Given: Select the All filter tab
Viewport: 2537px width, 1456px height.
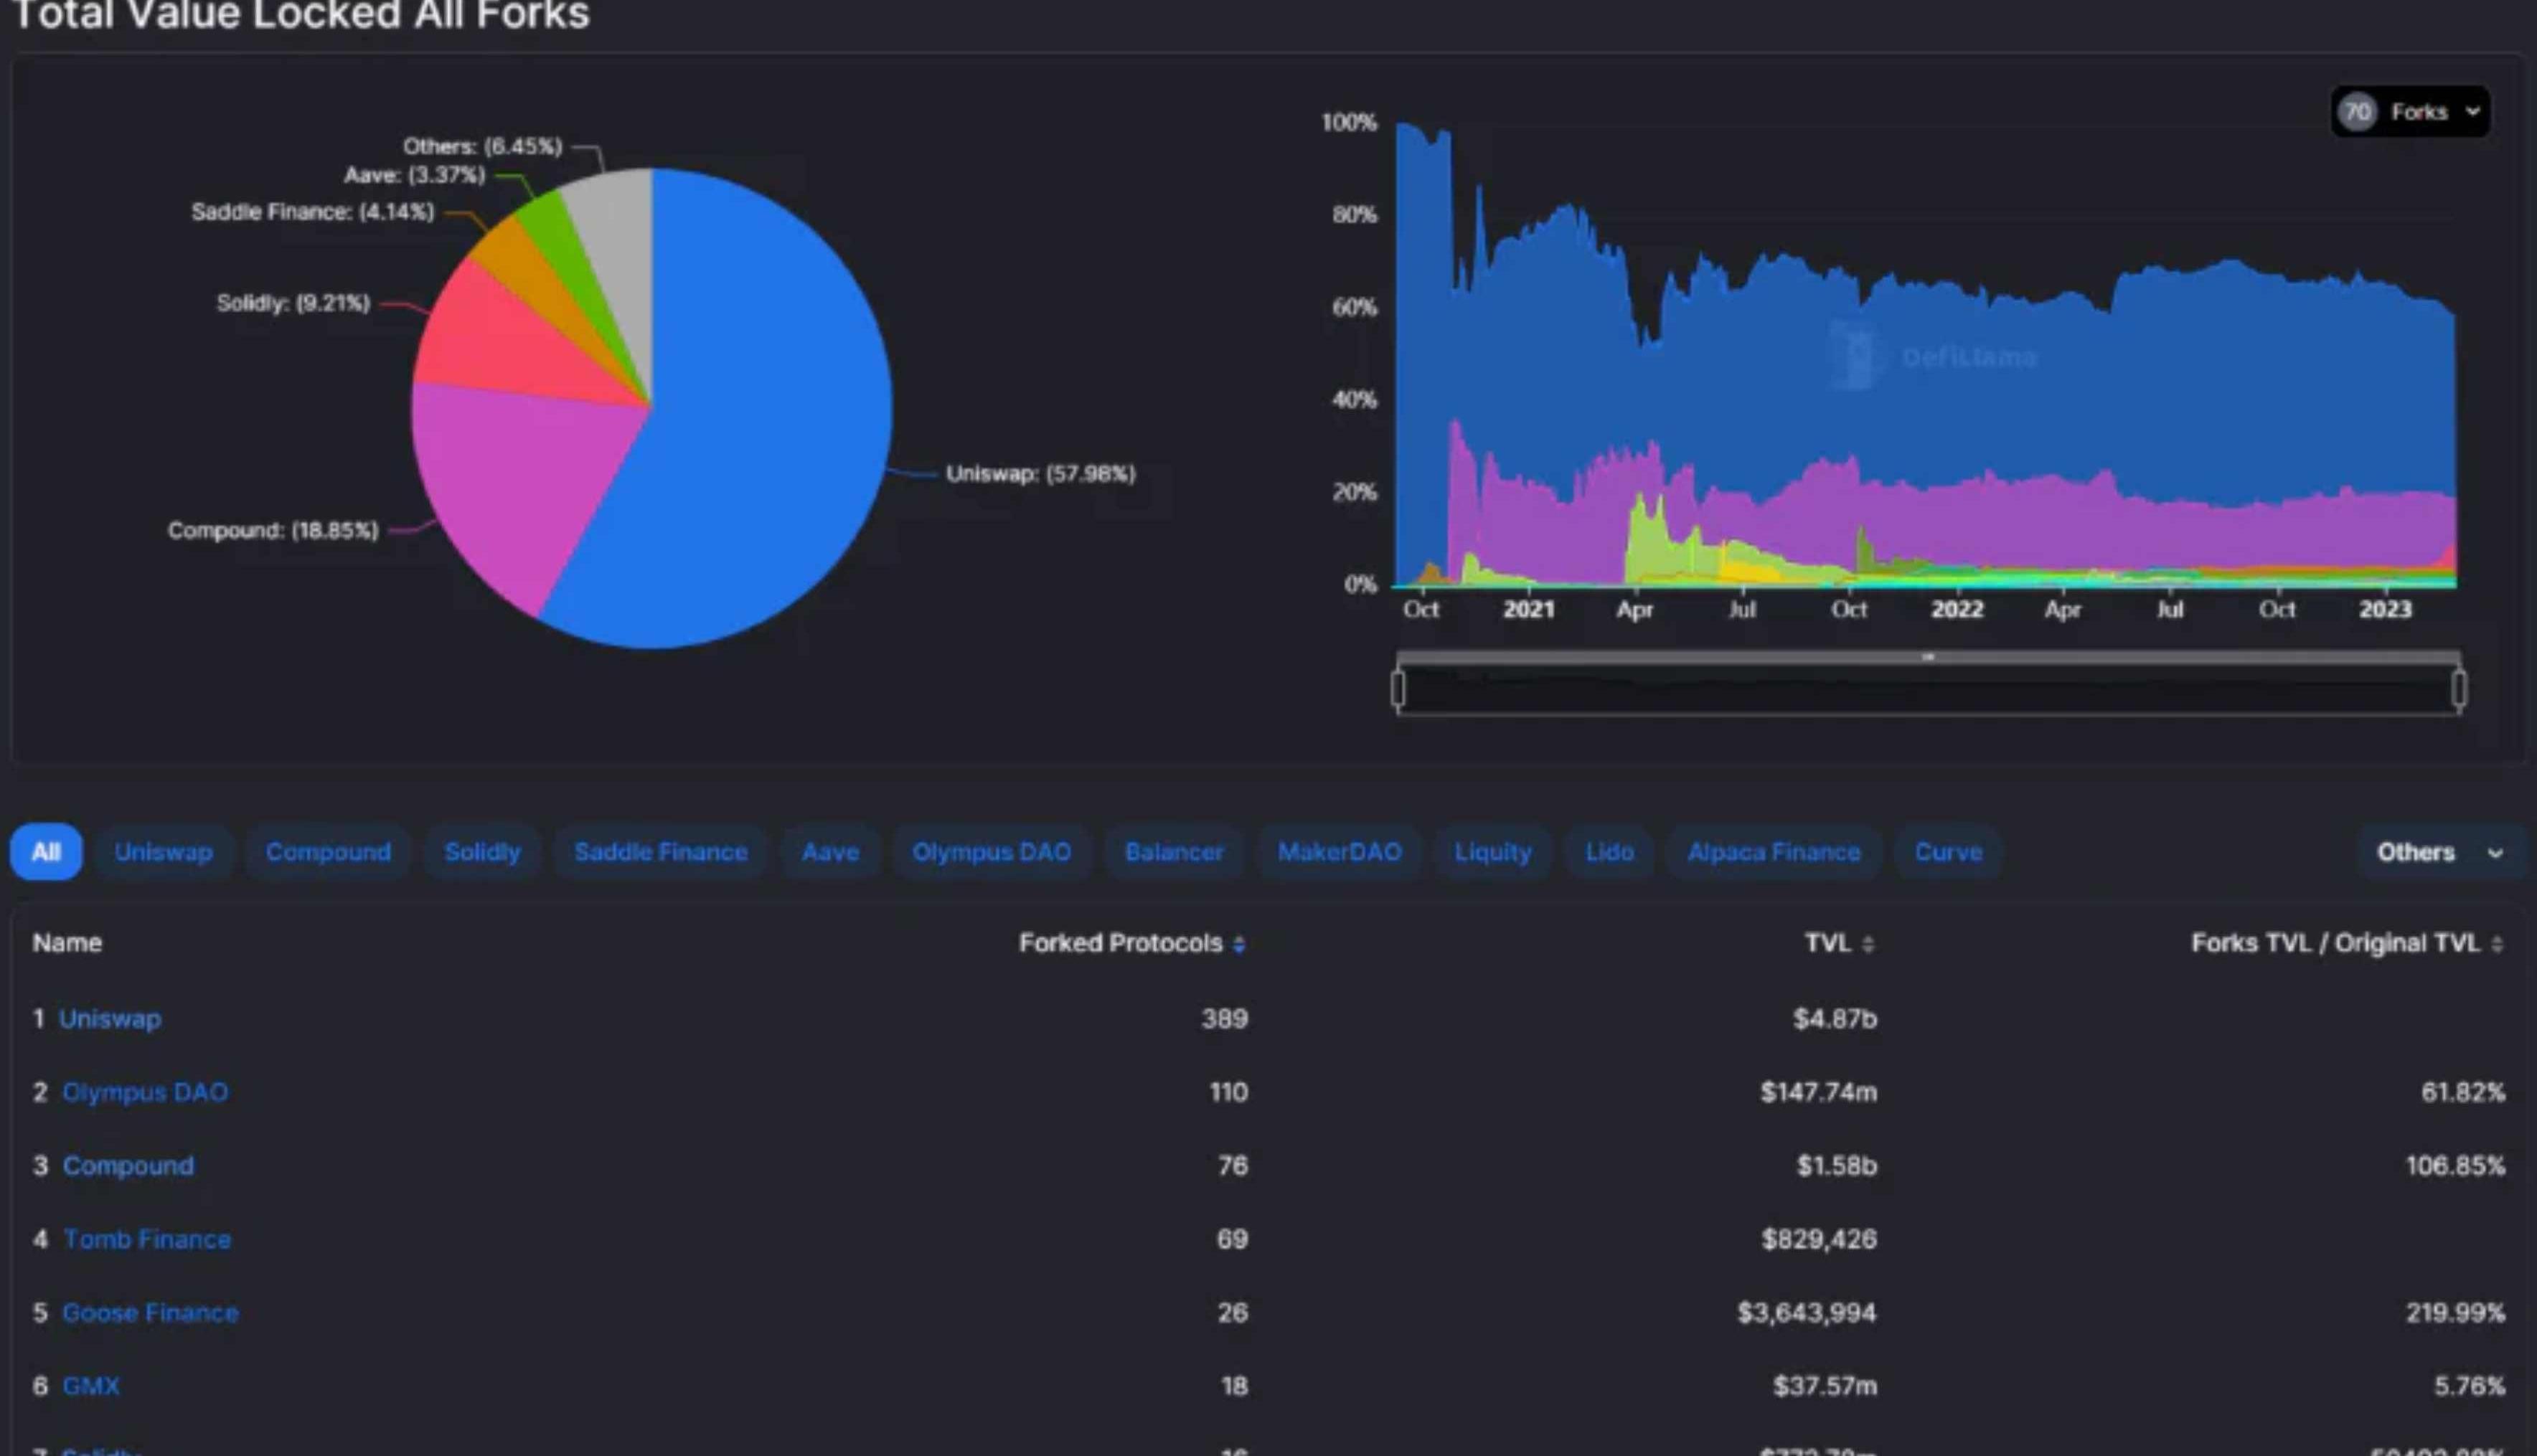Looking at the screenshot, I should click(x=46, y=852).
